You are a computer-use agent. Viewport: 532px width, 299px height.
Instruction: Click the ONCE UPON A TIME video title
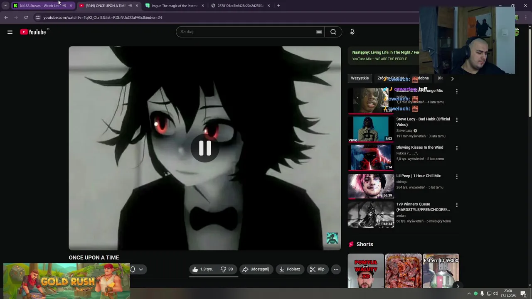(x=94, y=257)
